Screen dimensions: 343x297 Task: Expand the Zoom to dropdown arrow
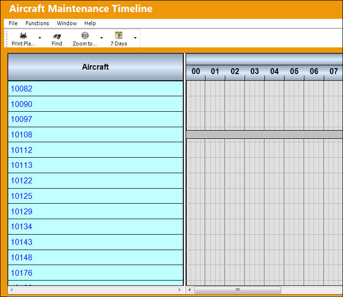click(101, 38)
